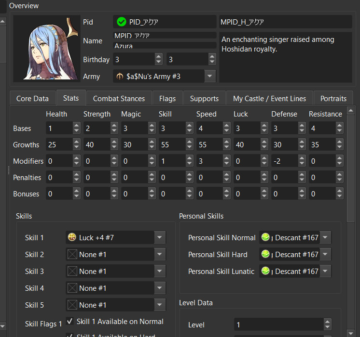
Task: Open Personal Skill Lunatic dropdown arrow
Action: click(x=325, y=271)
